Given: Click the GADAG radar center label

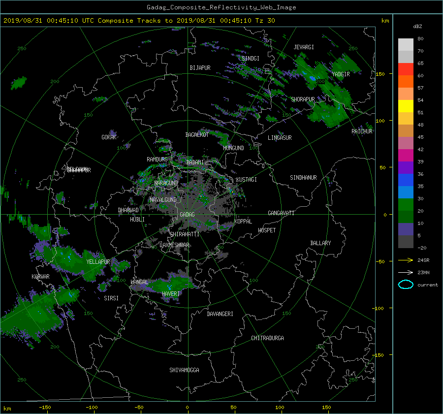Looking at the screenshot, I should [188, 215].
